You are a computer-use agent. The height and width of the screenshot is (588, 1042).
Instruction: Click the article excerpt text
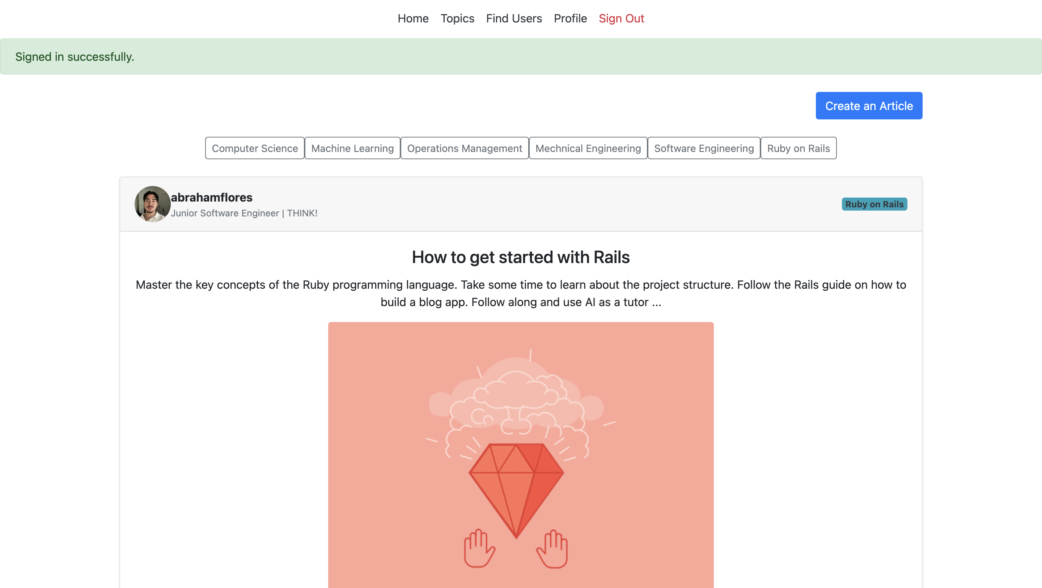[x=521, y=293]
